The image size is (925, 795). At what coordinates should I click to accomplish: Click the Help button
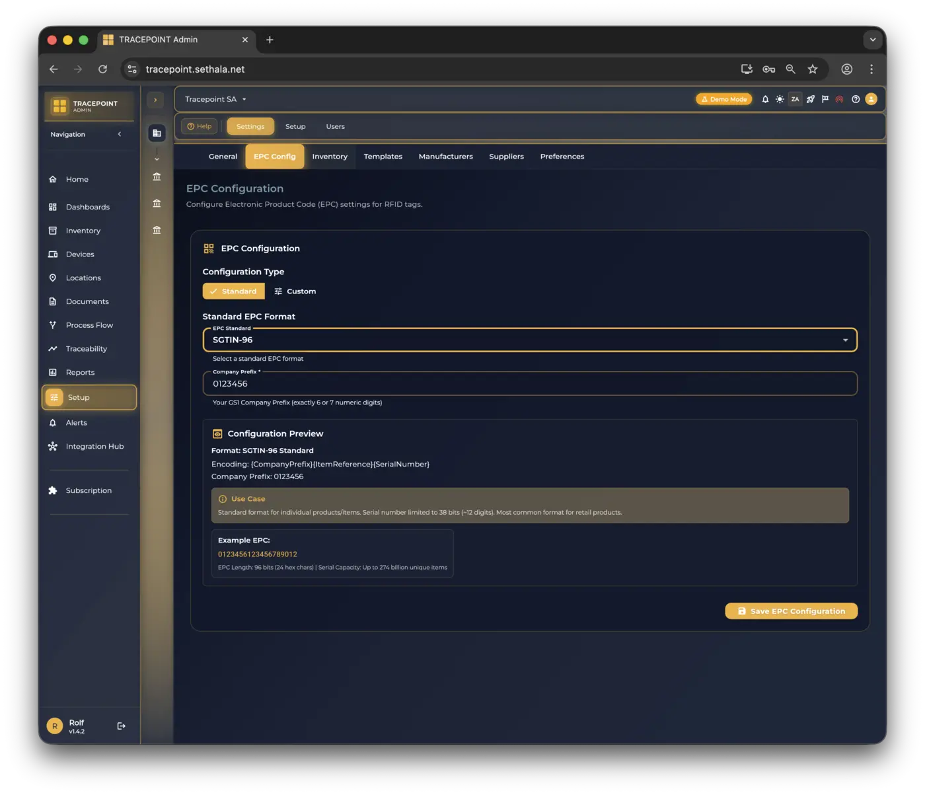point(199,126)
